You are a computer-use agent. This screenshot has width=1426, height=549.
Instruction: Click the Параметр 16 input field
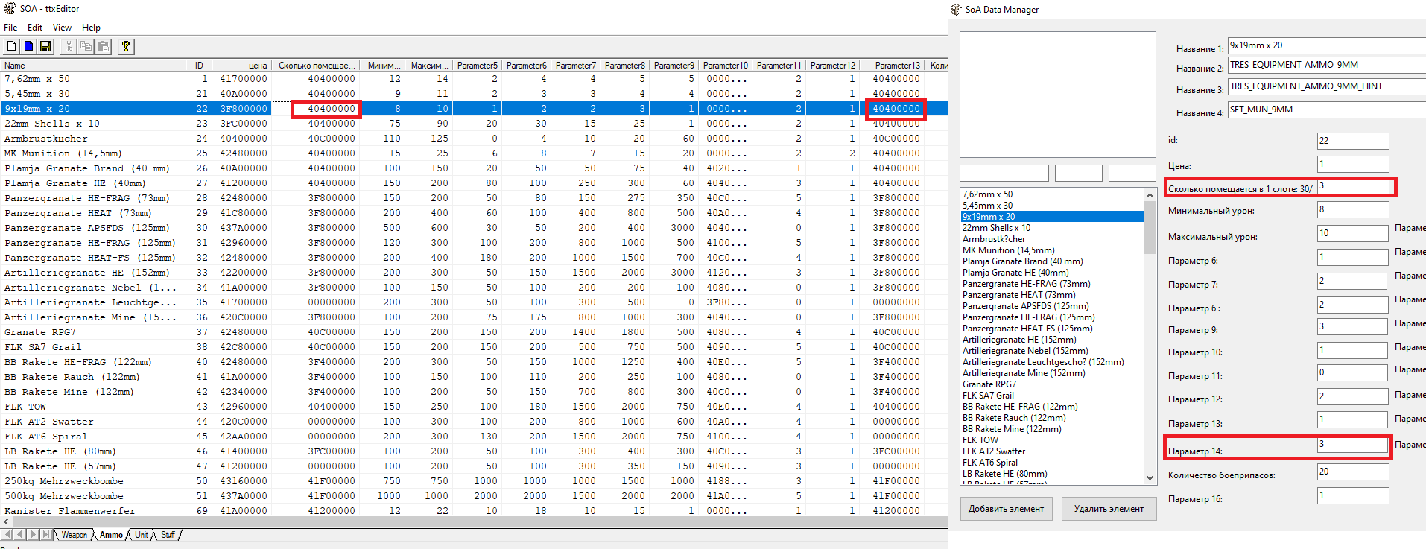[1353, 495]
